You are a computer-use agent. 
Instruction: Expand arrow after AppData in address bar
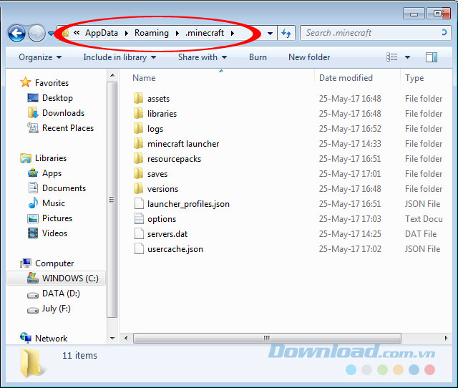(127, 34)
